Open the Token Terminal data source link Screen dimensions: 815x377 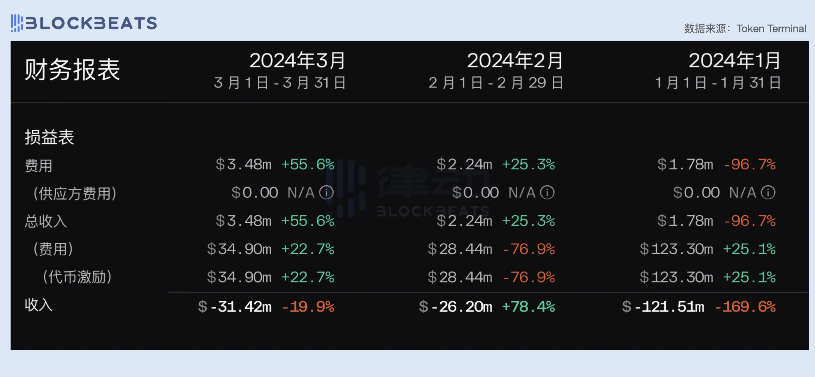coord(772,29)
